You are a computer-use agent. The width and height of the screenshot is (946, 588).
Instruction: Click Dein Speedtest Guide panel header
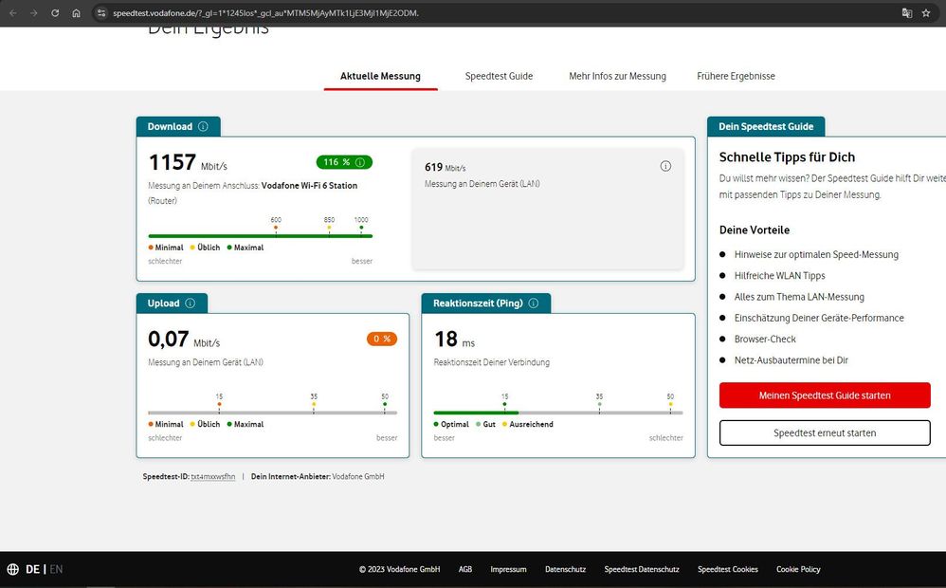766,126
